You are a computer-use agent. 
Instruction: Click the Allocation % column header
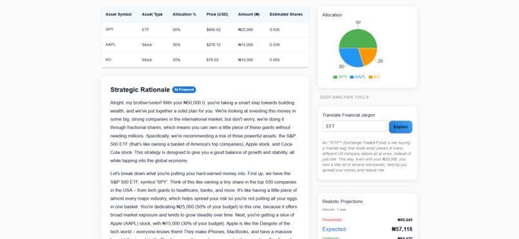tap(184, 15)
